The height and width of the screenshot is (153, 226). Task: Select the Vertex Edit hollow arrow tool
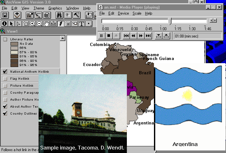tap(18, 24)
